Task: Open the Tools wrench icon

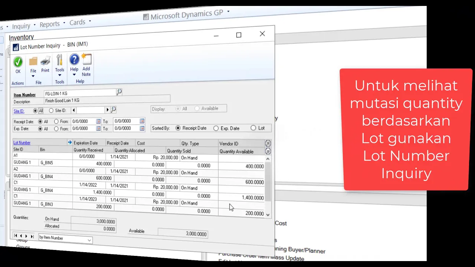Action: (x=59, y=60)
